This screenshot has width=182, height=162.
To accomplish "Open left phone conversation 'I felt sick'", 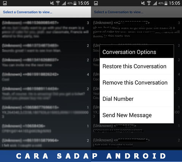I will 45,143.
